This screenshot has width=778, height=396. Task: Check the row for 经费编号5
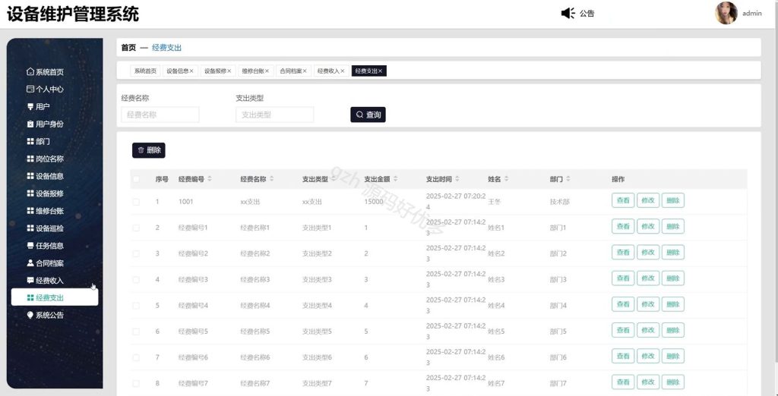(x=136, y=331)
